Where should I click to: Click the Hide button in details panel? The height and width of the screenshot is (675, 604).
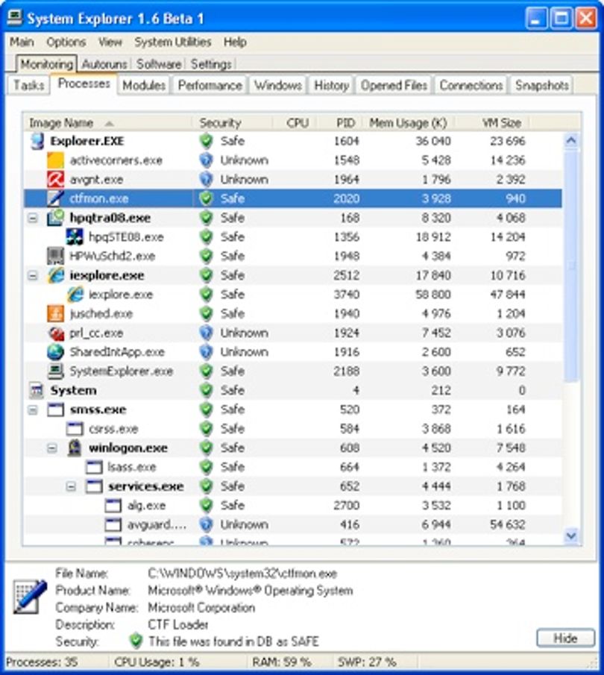[x=566, y=638]
